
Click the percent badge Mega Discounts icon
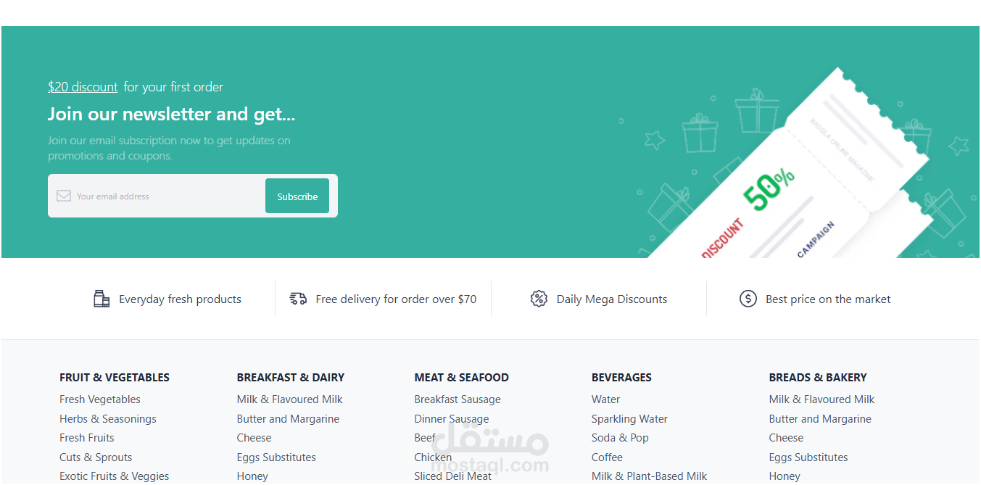click(x=539, y=299)
